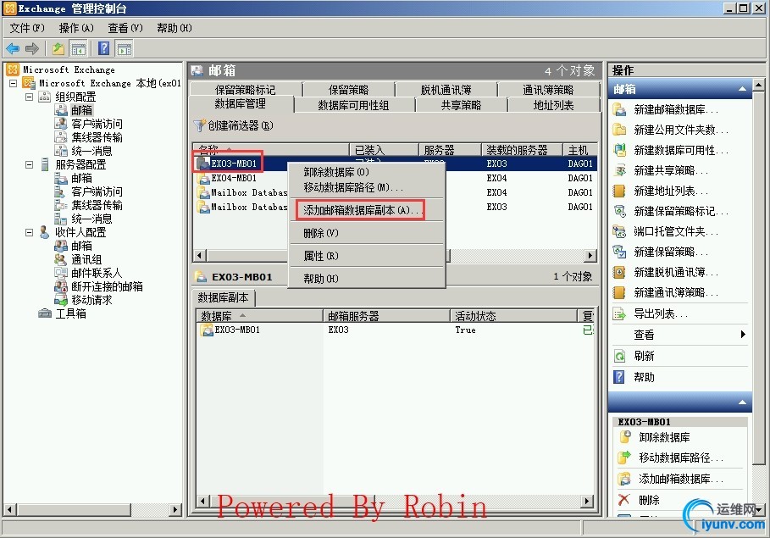Collapse the Microsoft Exchange 本地 tree node
The image size is (770, 538).
pos(14,84)
